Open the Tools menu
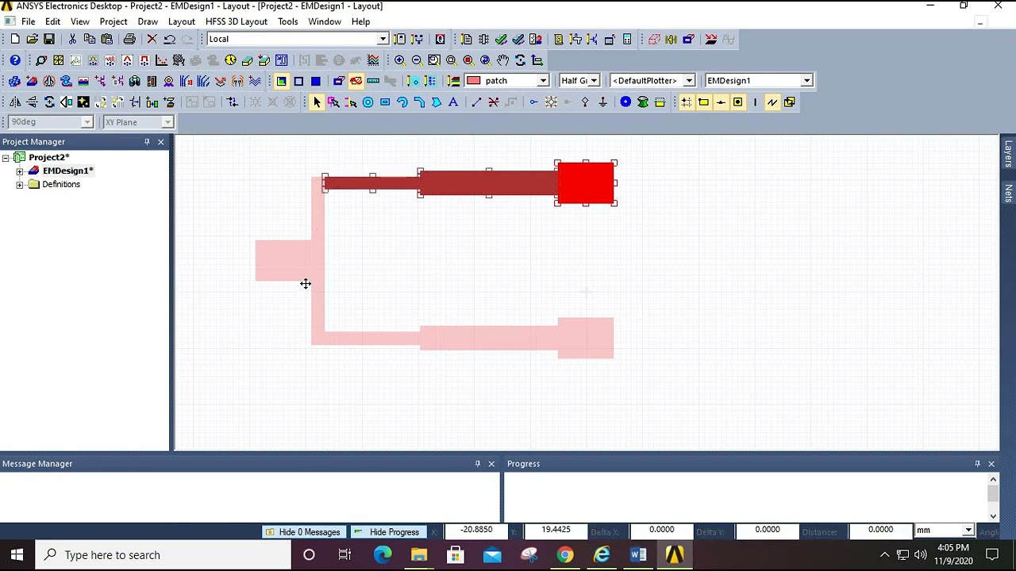 pos(287,21)
